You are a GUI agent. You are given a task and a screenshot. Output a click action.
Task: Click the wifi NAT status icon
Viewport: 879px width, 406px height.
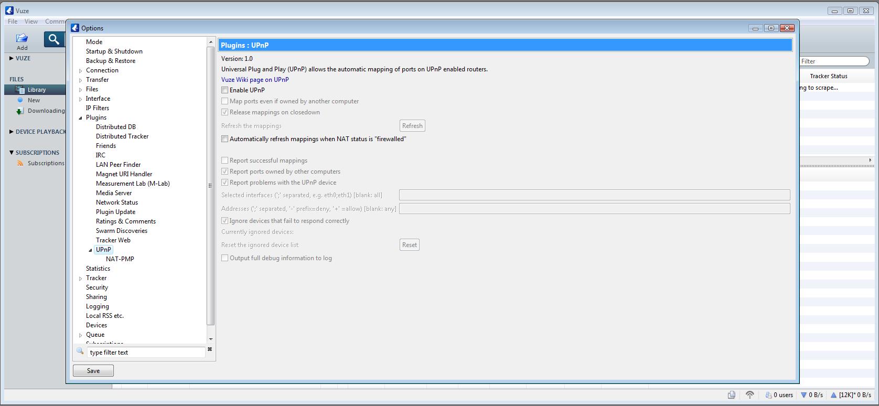point(750,394)
